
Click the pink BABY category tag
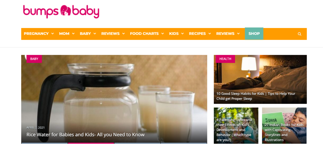click(34, 59)
